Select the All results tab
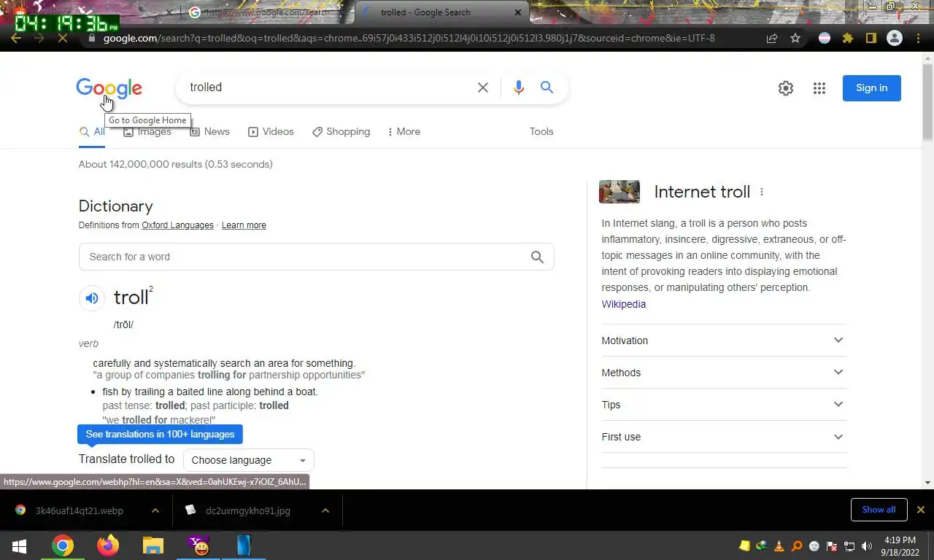Image resolution: width=934 pixels, height=560 pixels. [92, 132]
